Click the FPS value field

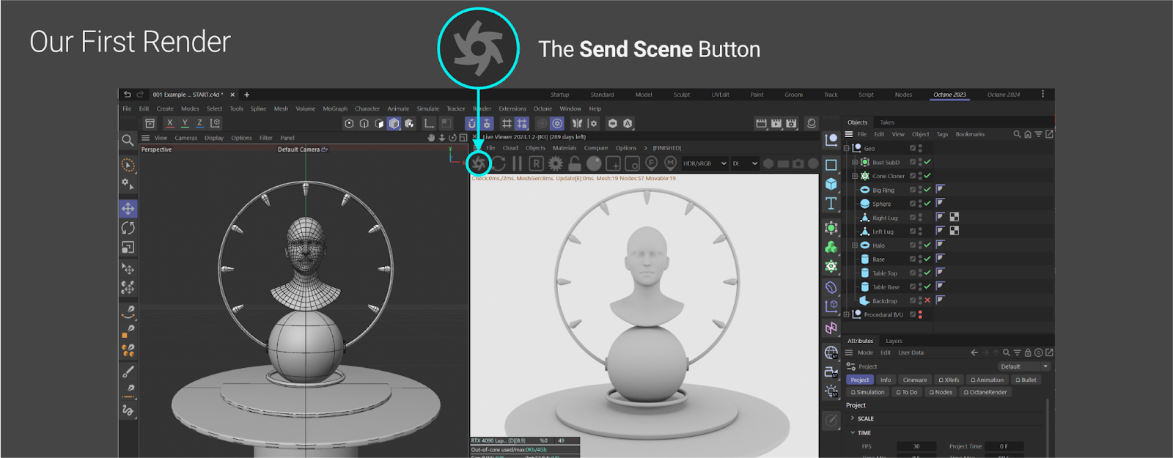(x=916, y=446)
